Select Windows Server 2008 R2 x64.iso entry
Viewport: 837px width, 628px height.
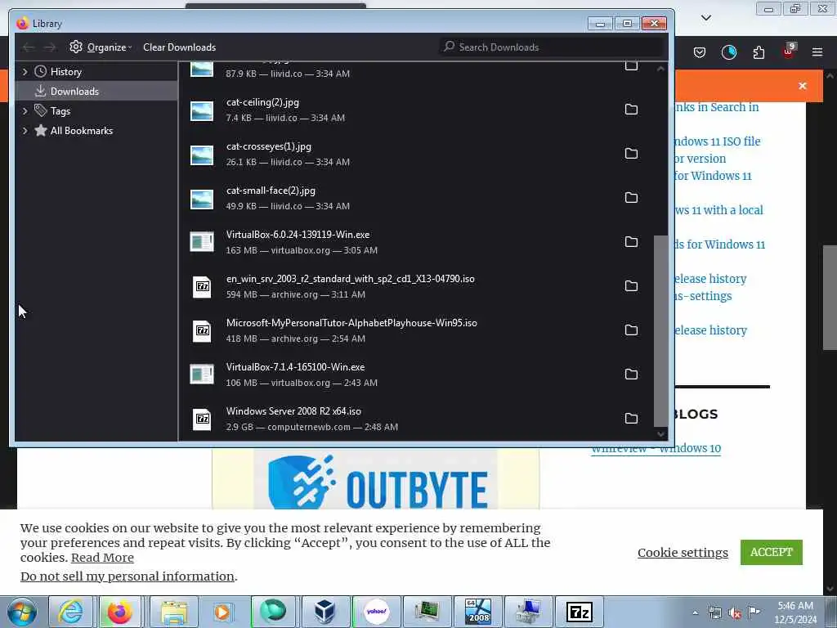(416, 419)
